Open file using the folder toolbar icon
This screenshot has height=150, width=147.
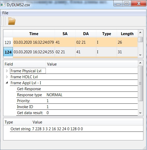click(12, 21)
